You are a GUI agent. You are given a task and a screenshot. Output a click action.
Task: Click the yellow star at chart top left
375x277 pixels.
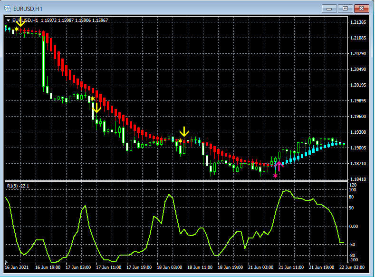[x=17, y=29]
